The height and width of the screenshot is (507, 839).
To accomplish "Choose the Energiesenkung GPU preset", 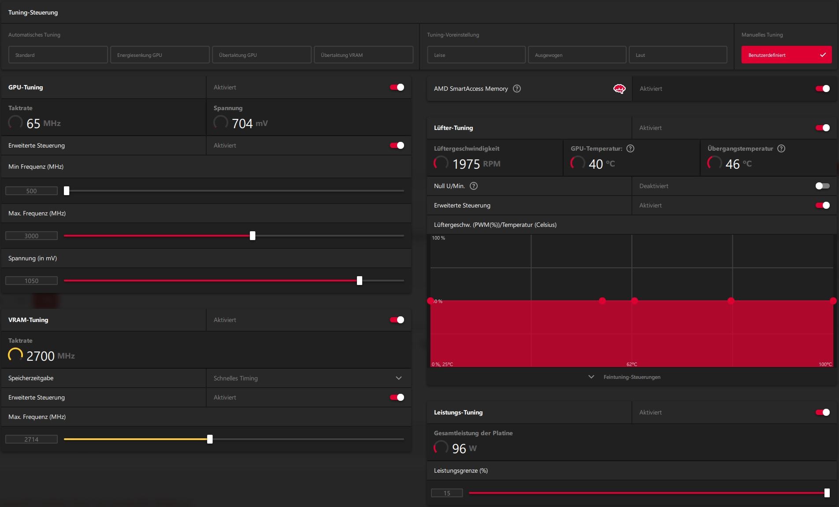I will [160, 55].
